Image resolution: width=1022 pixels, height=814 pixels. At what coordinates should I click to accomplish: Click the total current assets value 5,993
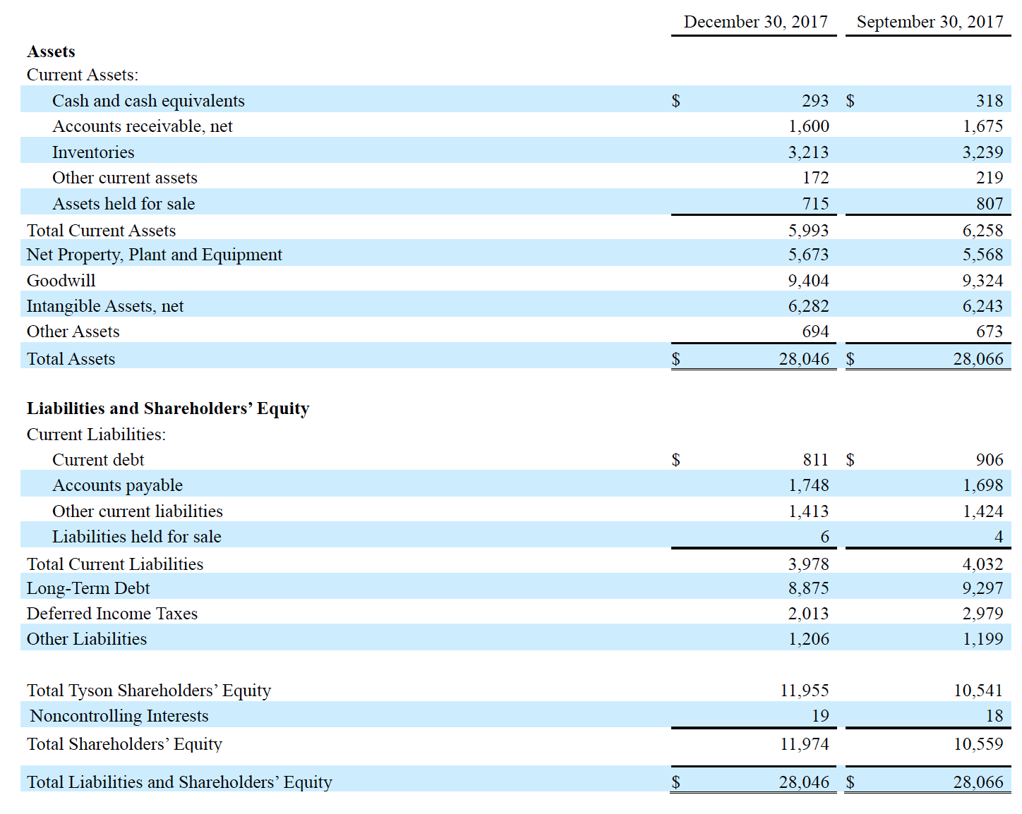click(809, 231)
